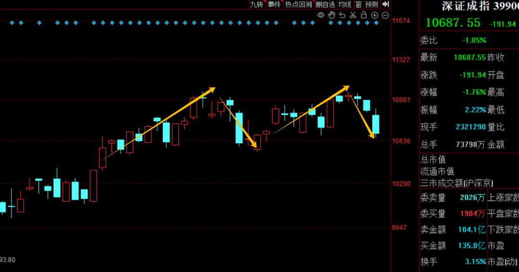Click 删自选 to remove from watchlist
This screenshot has height=272, width=519.
coord(325,4)
